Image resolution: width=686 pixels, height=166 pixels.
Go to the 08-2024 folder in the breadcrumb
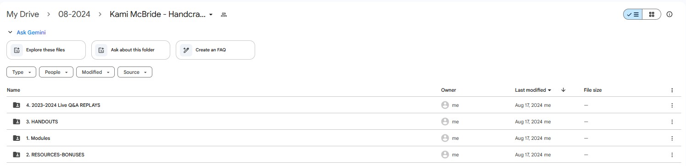74,14
